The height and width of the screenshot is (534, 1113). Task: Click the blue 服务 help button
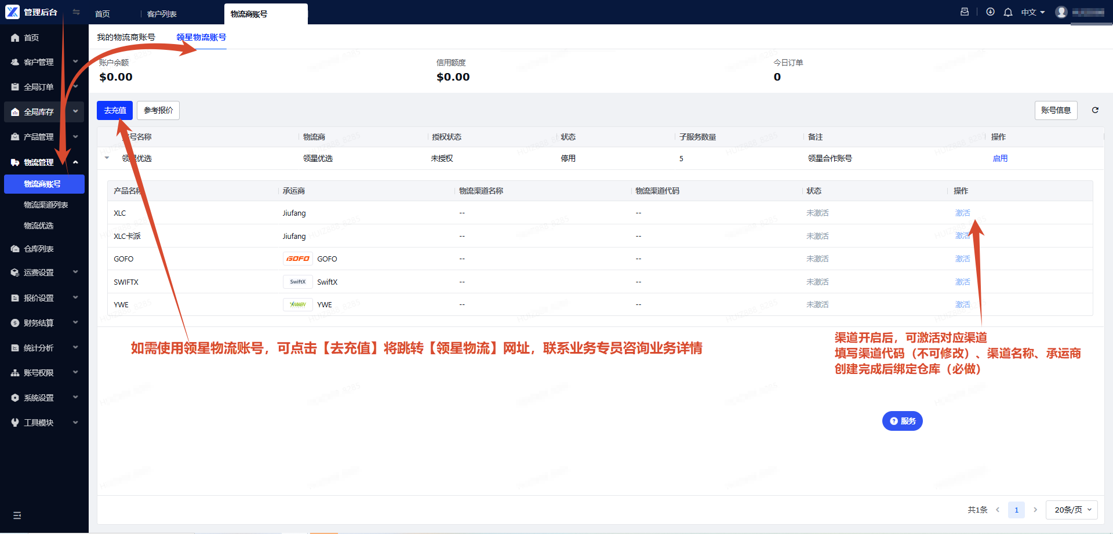pos(902,421)
